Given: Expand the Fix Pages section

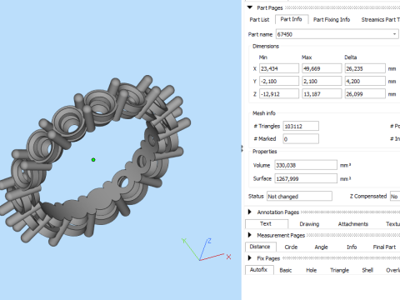Looking at the screenshot, I should [x=250, y=258].
